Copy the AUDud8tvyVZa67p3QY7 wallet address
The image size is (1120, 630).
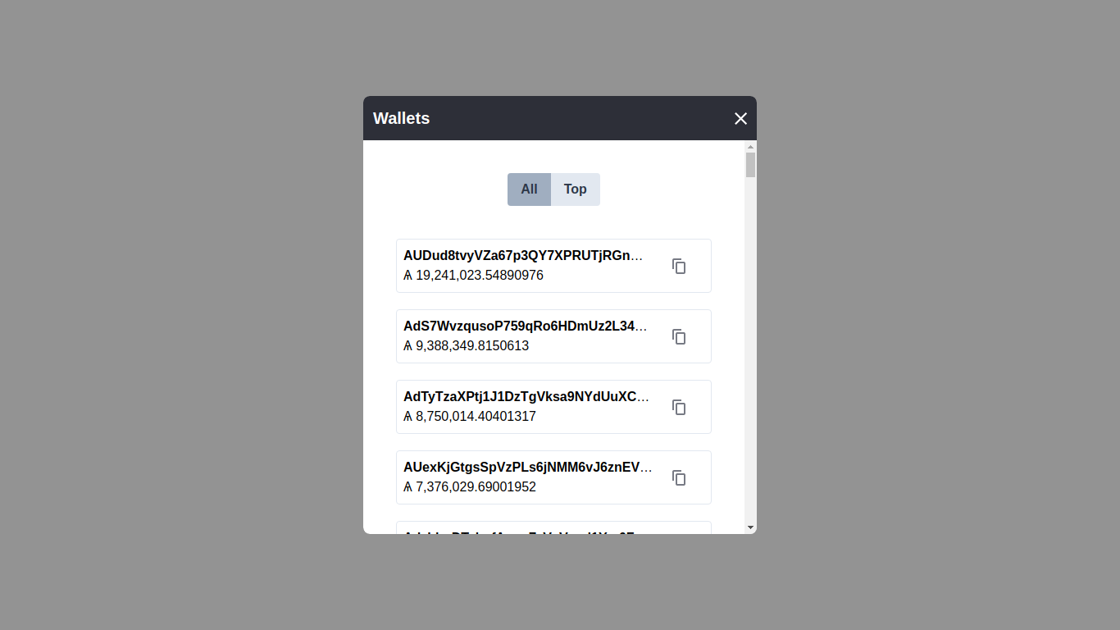point(679,266)
